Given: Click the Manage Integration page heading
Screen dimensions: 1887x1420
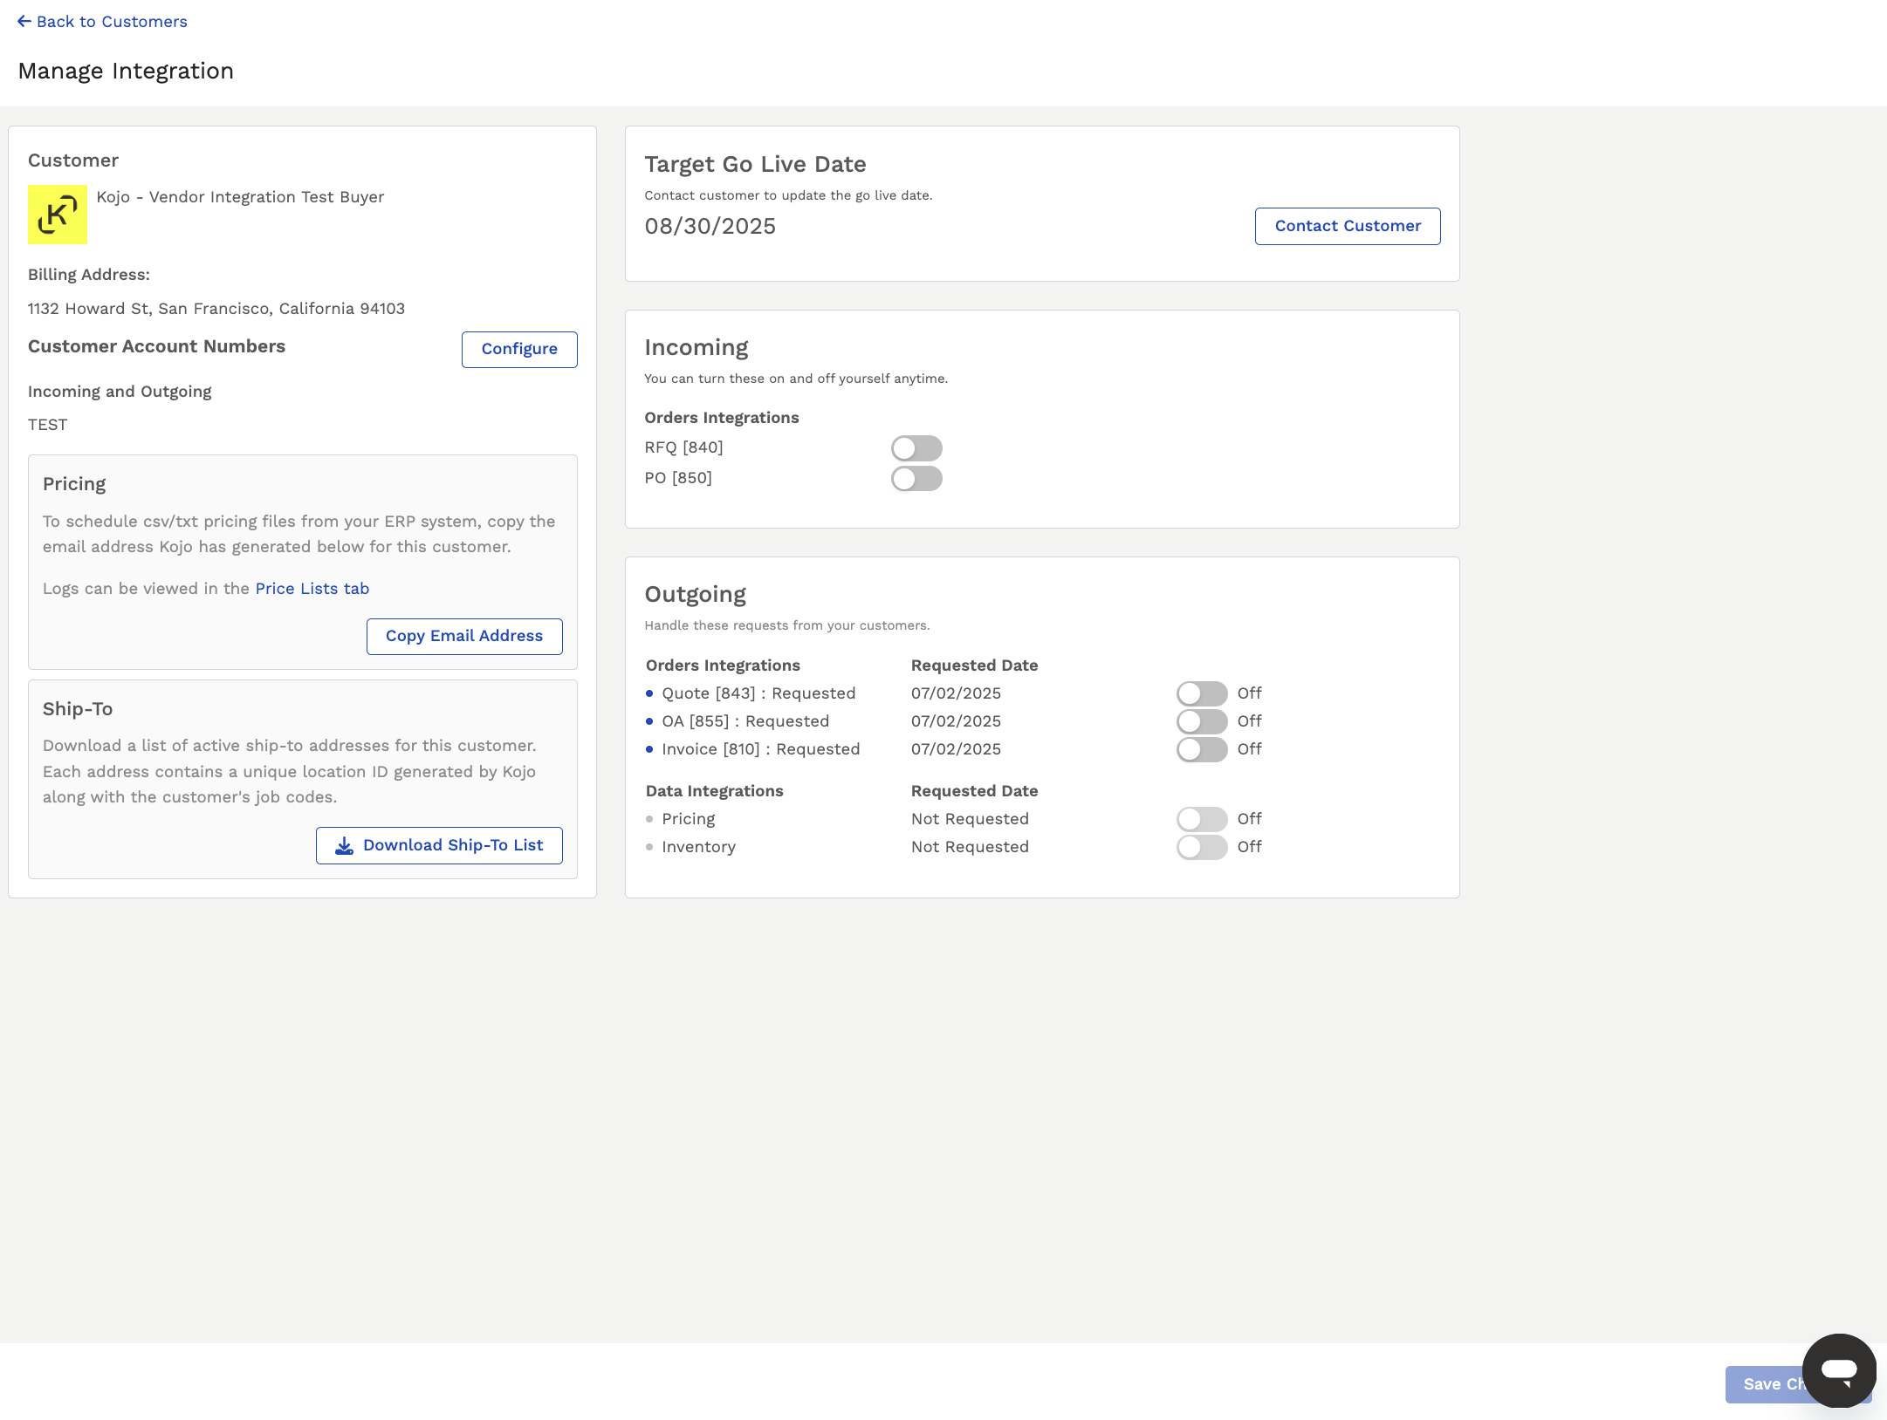Looking at the screenshot, I should pyautogui.click(x=126, y=72).
